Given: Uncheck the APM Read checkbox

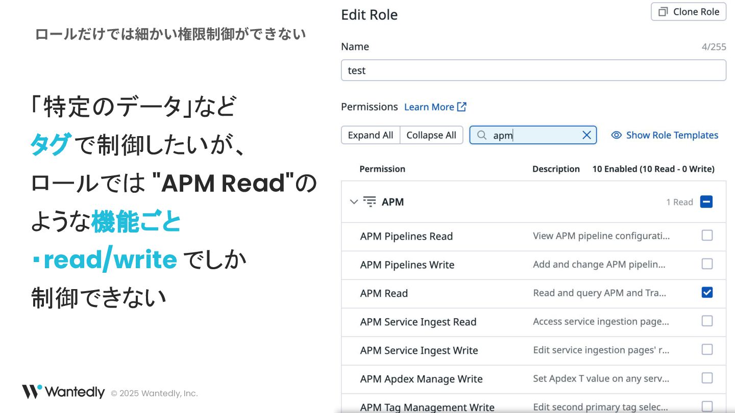Looking at the screenshot, I should 707,293.
